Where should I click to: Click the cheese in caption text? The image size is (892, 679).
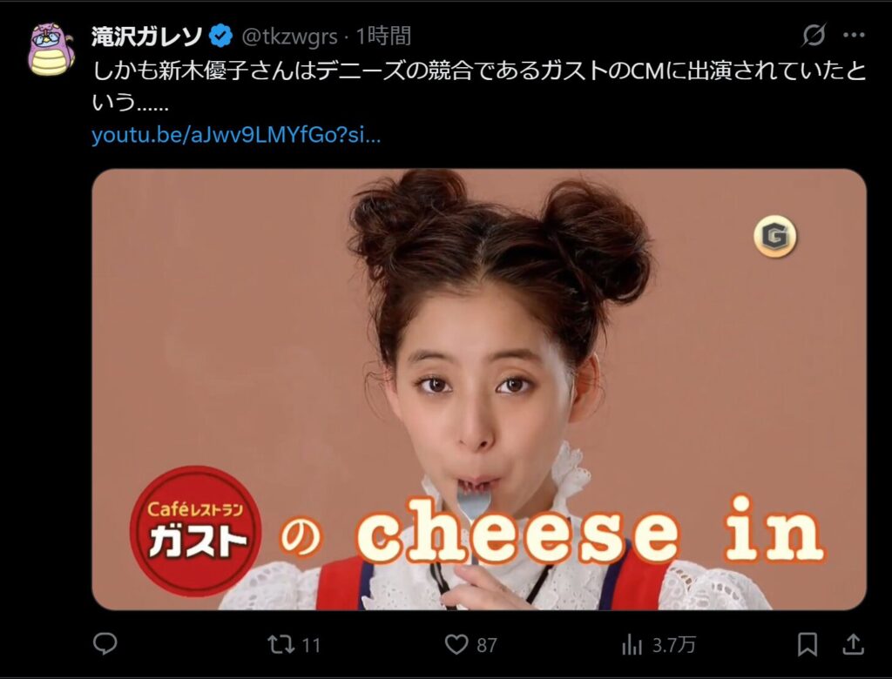coord(590,530)
